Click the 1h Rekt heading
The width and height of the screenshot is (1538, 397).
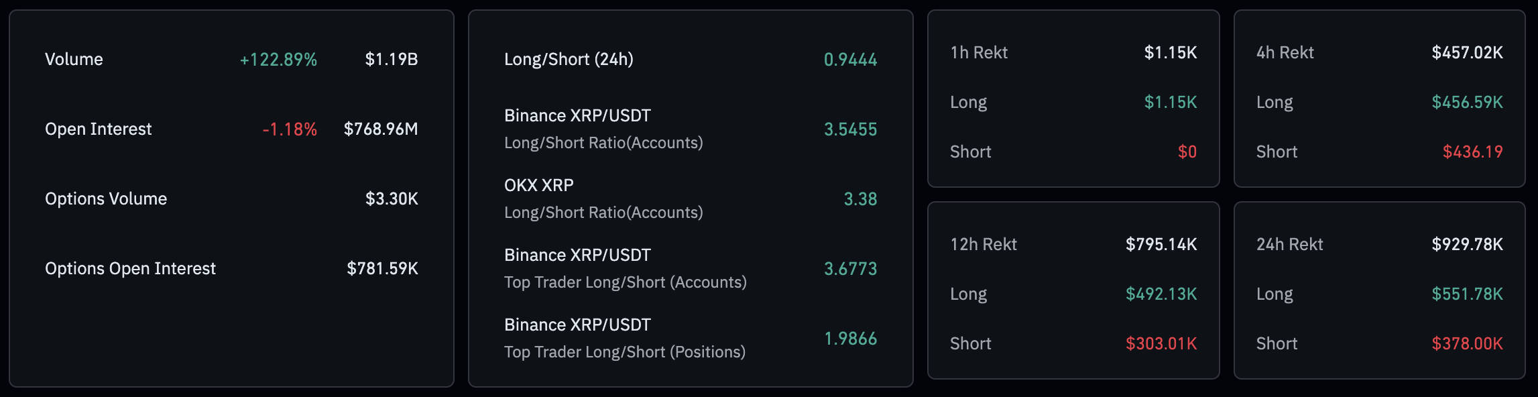pyautogui.click(x=979, y=53)
